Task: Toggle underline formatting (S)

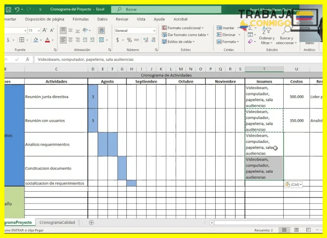Action: pyautogui.click(x=8, y=40)
